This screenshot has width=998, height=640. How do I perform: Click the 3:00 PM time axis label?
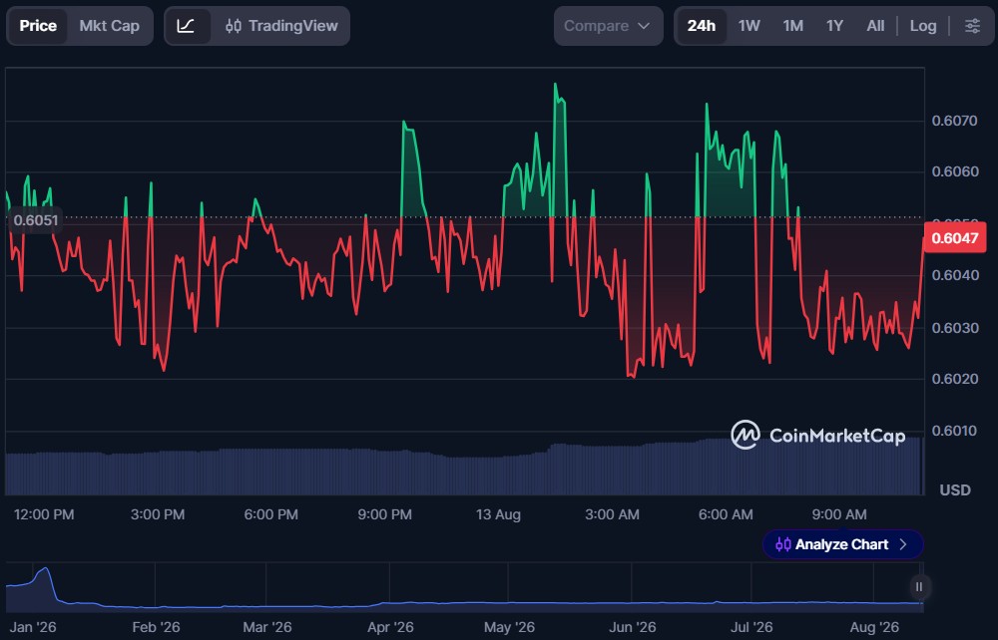pos(158,514)
